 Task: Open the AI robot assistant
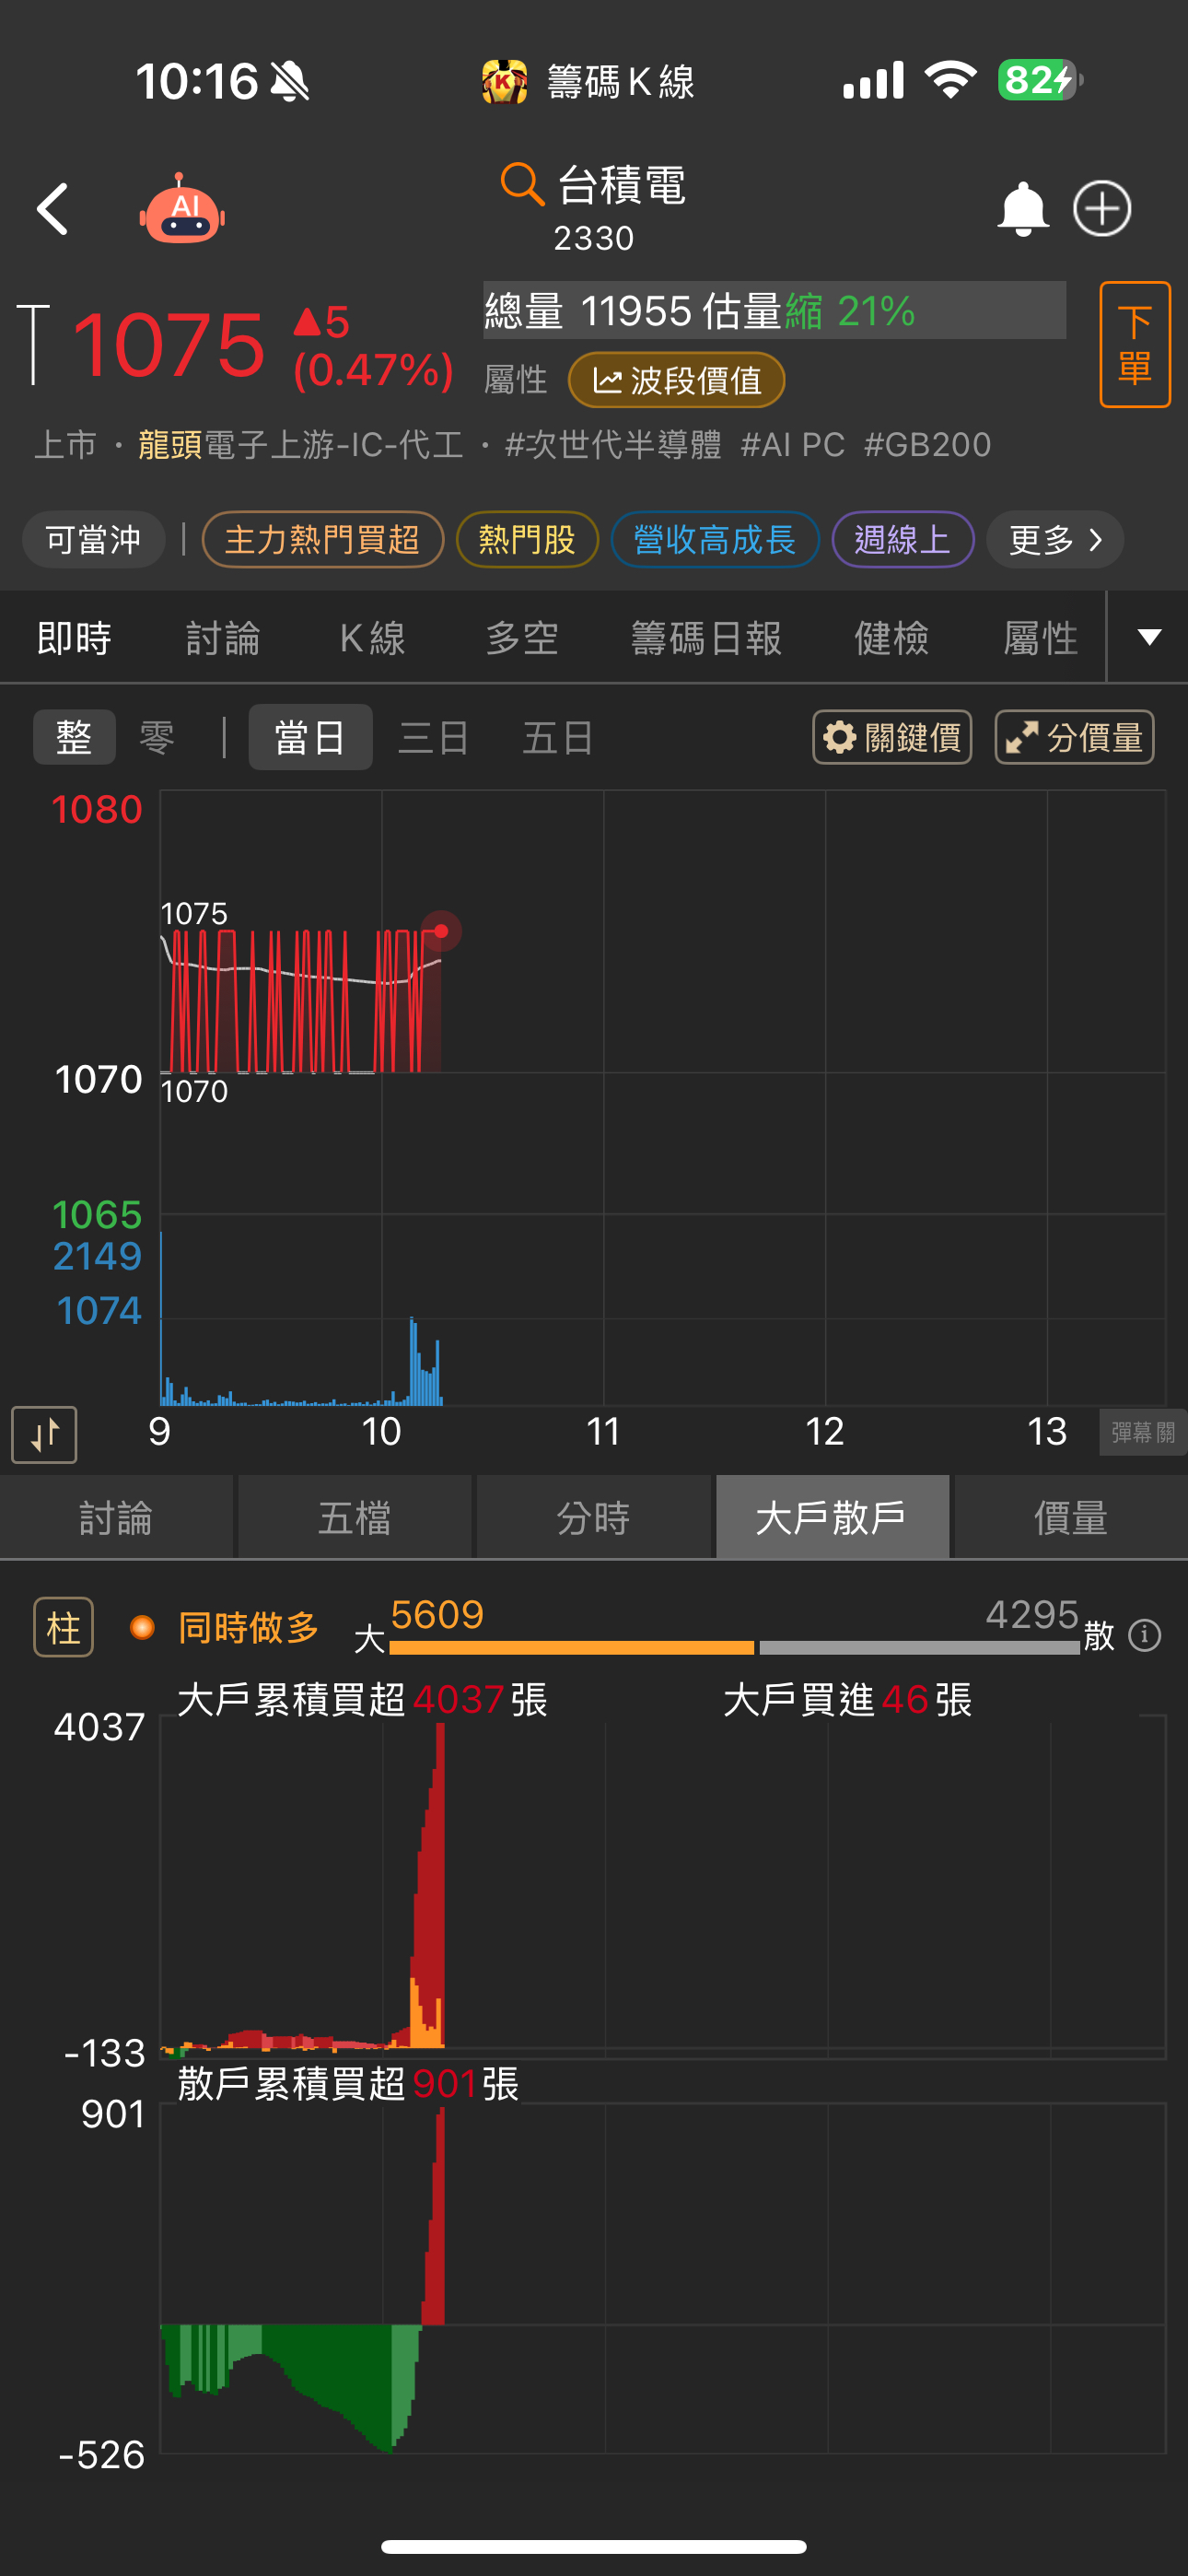tap(182, 209)
